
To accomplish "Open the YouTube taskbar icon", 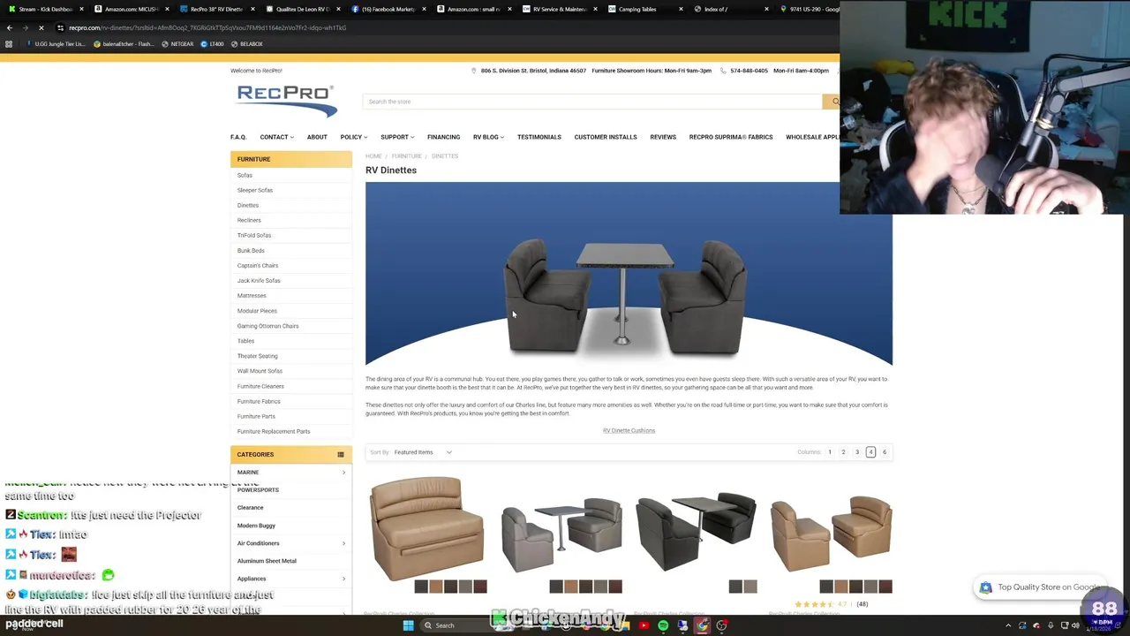I will pyautogui.click(x=644, y=625).
